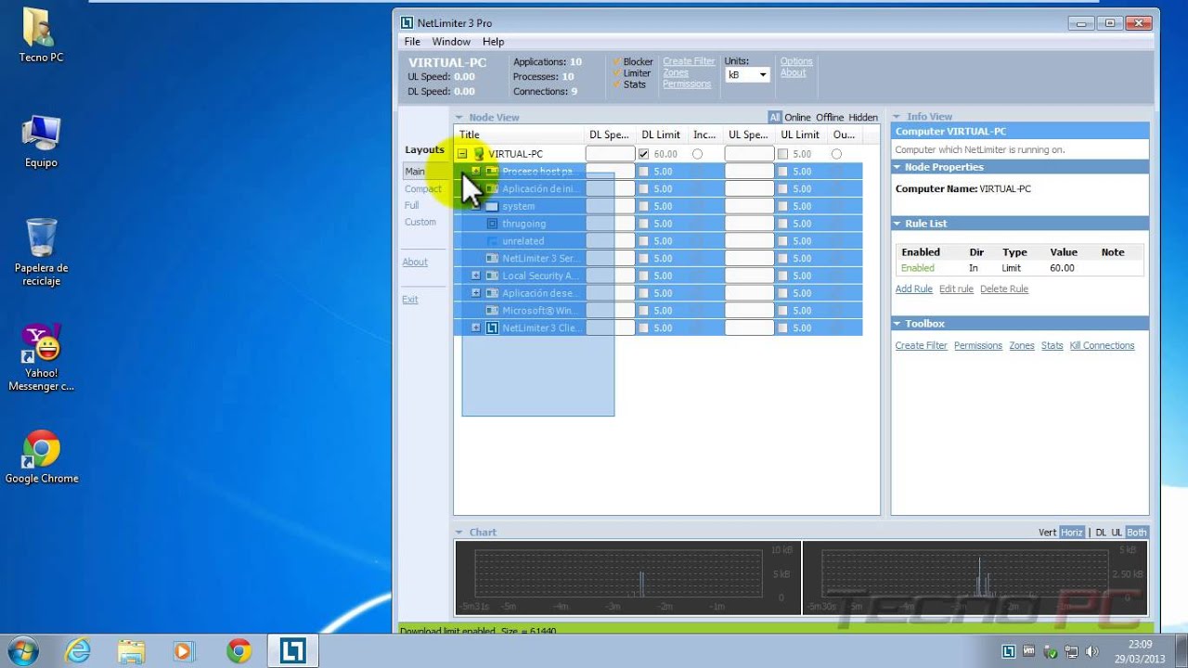Switch Node View filter to Hidden
This screenshot has width=1188, height=668.
coord(863,118)
